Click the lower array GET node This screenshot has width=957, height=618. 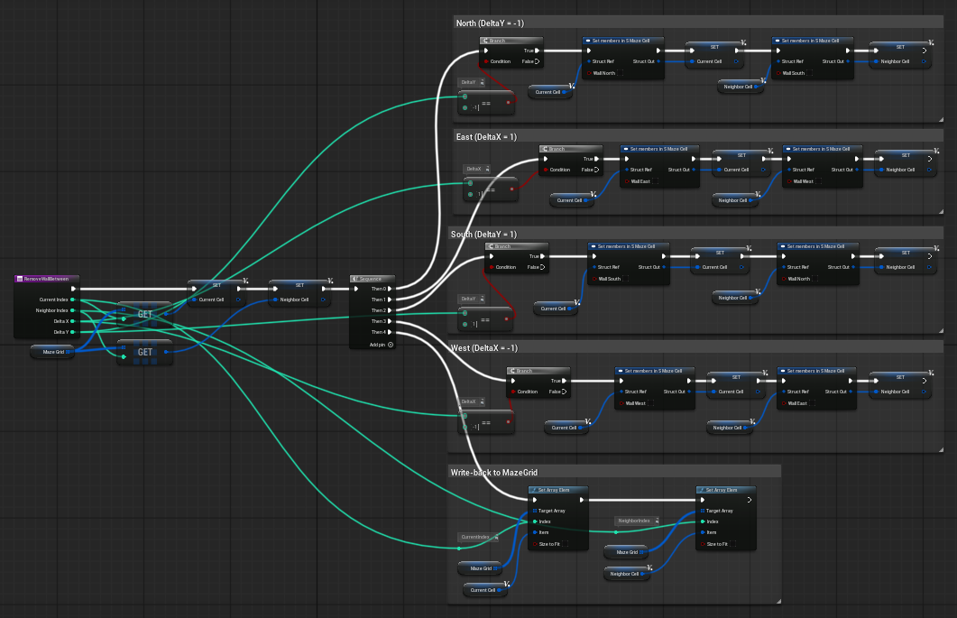click(144, 352)
